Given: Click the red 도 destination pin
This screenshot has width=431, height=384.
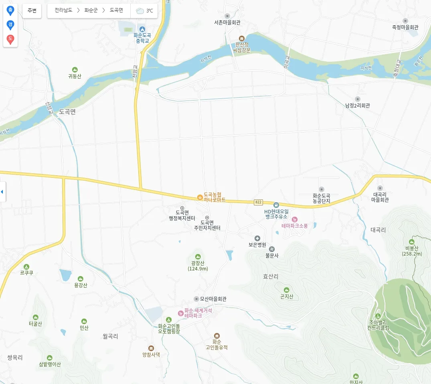Looking at the screenshot, I should coord(10,39).
